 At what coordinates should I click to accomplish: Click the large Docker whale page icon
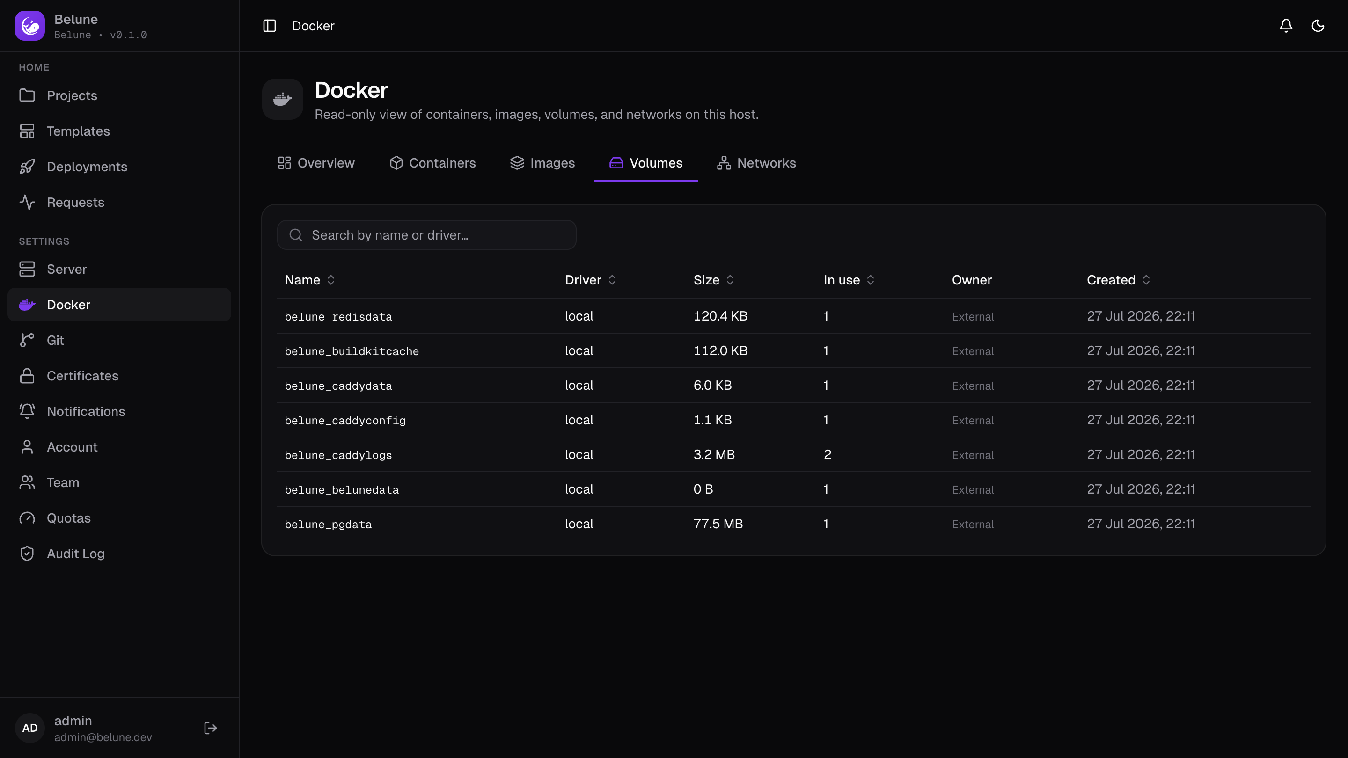pos(283,99)
